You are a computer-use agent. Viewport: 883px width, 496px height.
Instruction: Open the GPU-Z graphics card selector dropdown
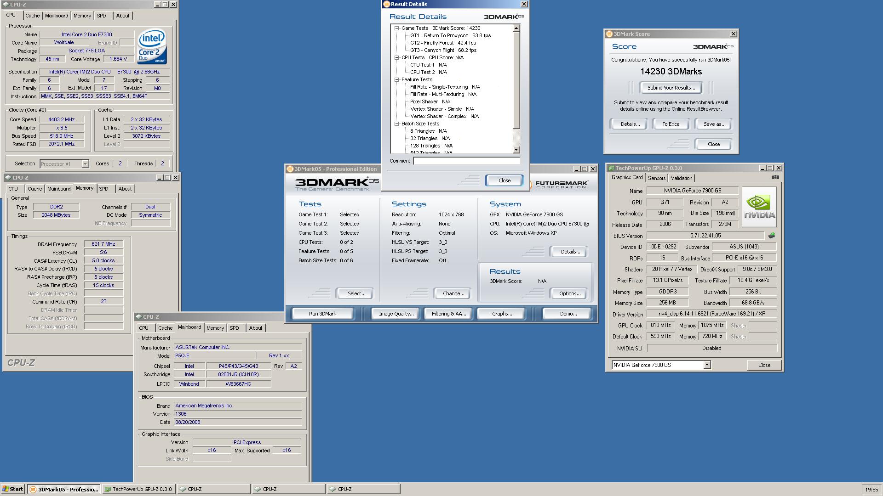click(707, 365)
